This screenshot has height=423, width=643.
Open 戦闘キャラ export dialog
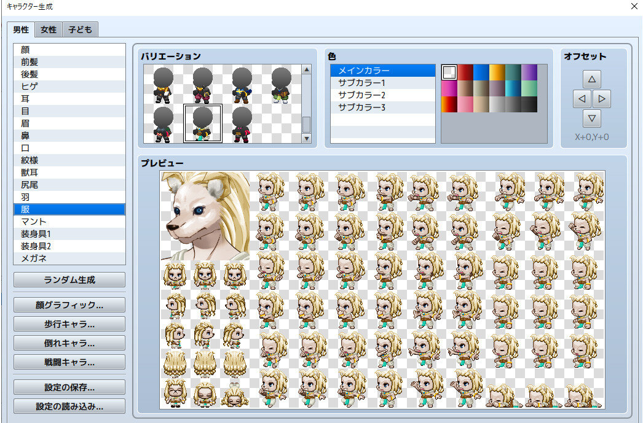click(69, 362)
